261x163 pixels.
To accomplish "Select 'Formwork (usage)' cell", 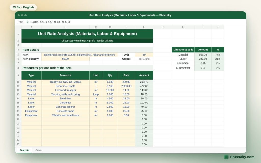I will coord(65,90).
